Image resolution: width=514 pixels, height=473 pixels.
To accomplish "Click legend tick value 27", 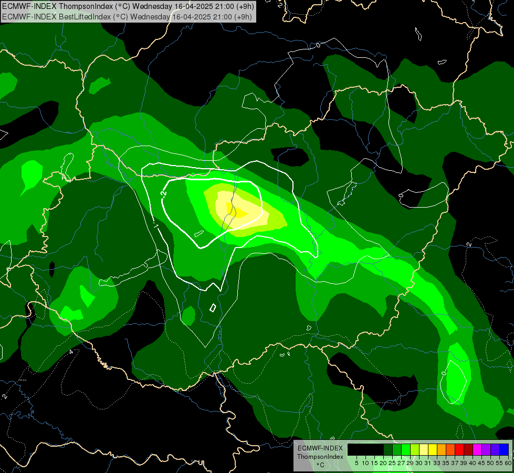I will (401, 463).
